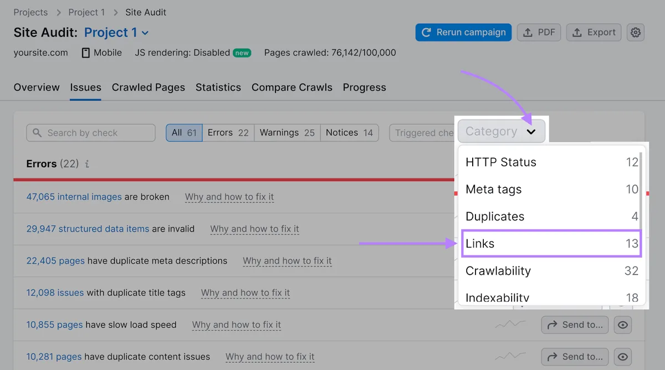Click the JS rendering: Disabled text
The image size is (665, 370).
(182, 53)
